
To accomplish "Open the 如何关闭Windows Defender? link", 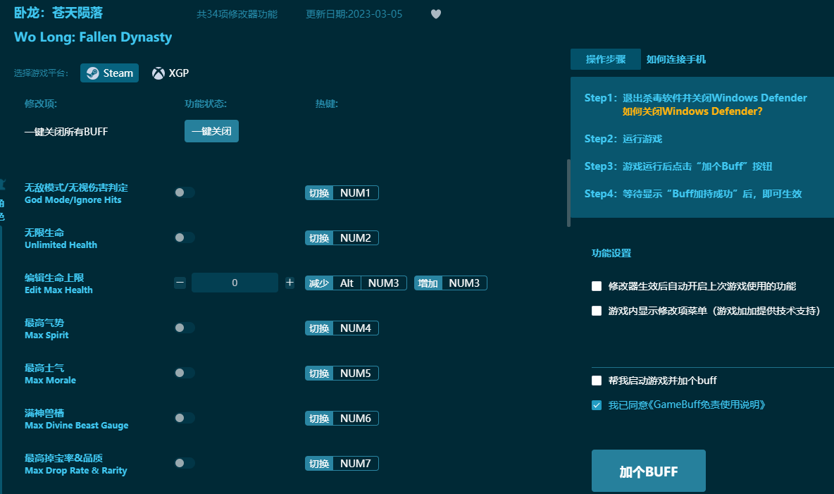I will (692, 111).
